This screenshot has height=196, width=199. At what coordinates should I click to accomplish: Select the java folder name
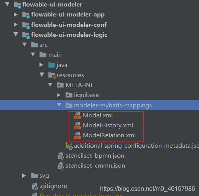(62, 66)
